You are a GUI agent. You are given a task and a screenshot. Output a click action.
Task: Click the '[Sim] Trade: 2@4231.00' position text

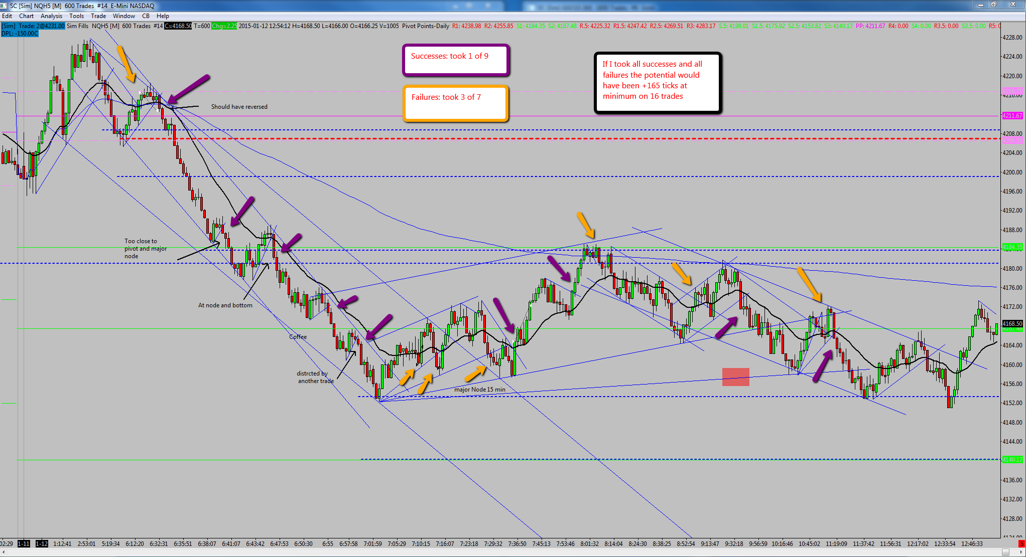click(33, 26)
